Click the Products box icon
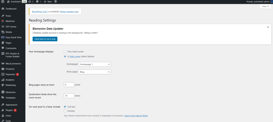The width and height of the screenshot is (273, 122). (3, 69)
